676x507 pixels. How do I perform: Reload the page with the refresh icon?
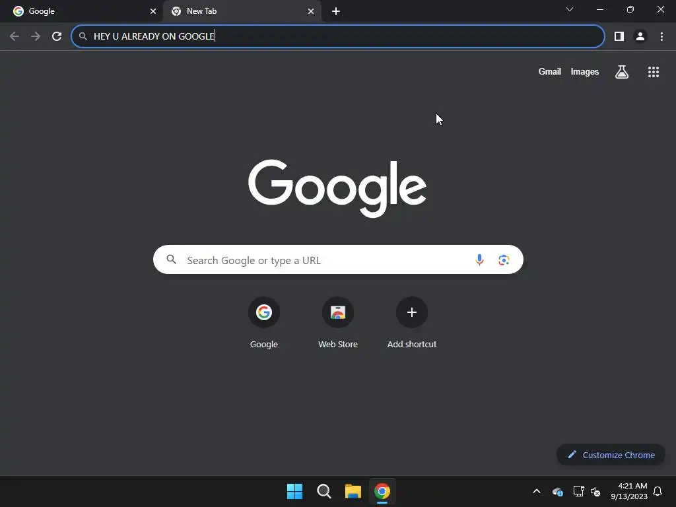coord(57,36)
